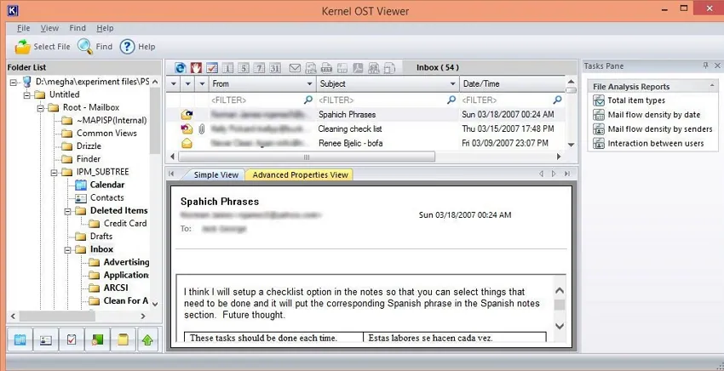
Task: Select the ARCSI folder
Action: 116,288
